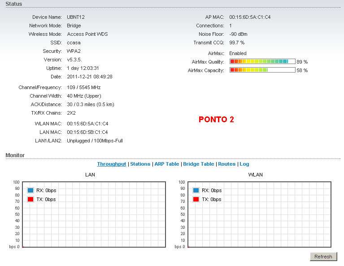Click the Network Mode value Bridge
Screen dimensions: 344x266
[74, 26]
